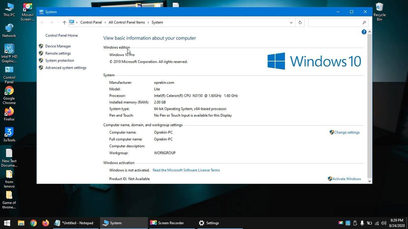This screenshot has width=408, height=229.
Task: Click the 'Windows 10 Pro' edition text
Action: pyautogui.click(x=122, y=55)
